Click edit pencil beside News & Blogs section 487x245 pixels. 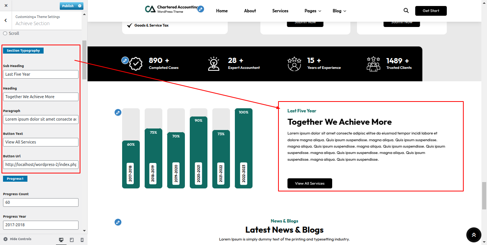pyautogui.click(x=118, y=223)
